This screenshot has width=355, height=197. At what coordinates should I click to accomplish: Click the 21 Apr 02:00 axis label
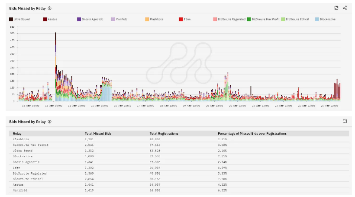click(237, 106)
